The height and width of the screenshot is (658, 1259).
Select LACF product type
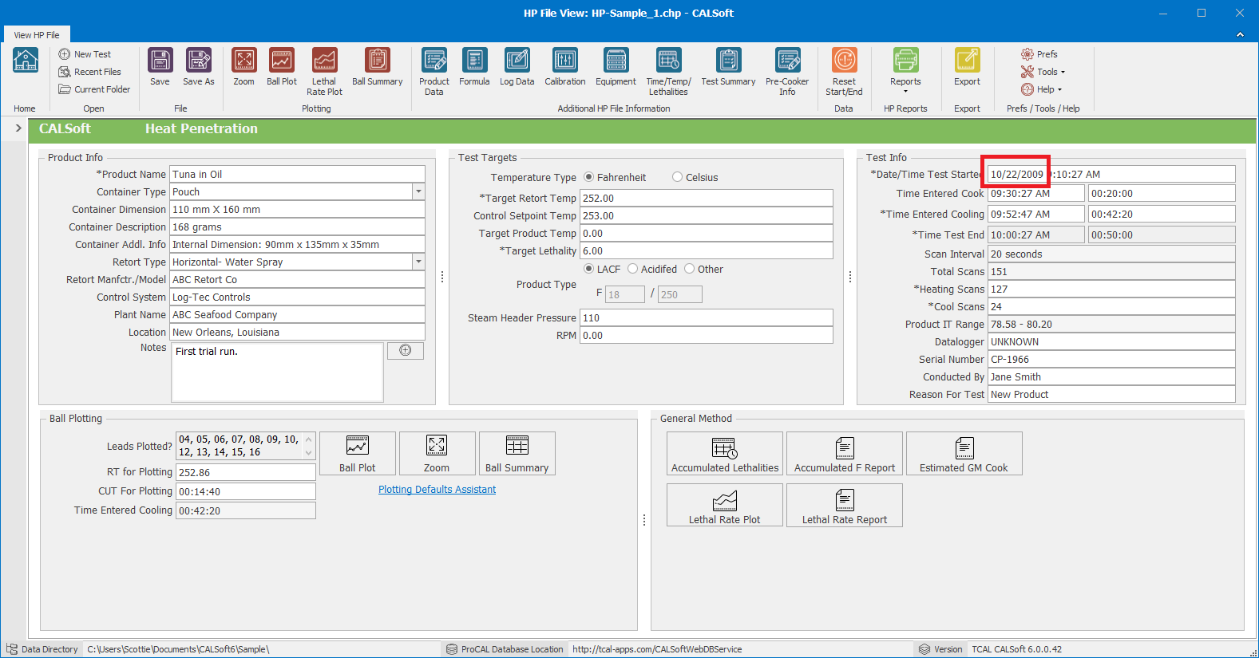tap(589, 269)
